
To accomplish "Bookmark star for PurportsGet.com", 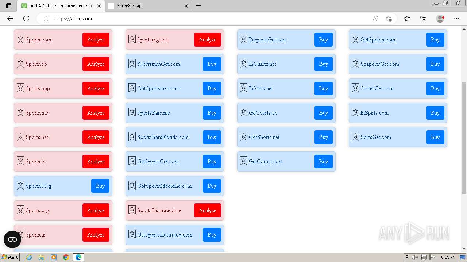I will (244, 39).
